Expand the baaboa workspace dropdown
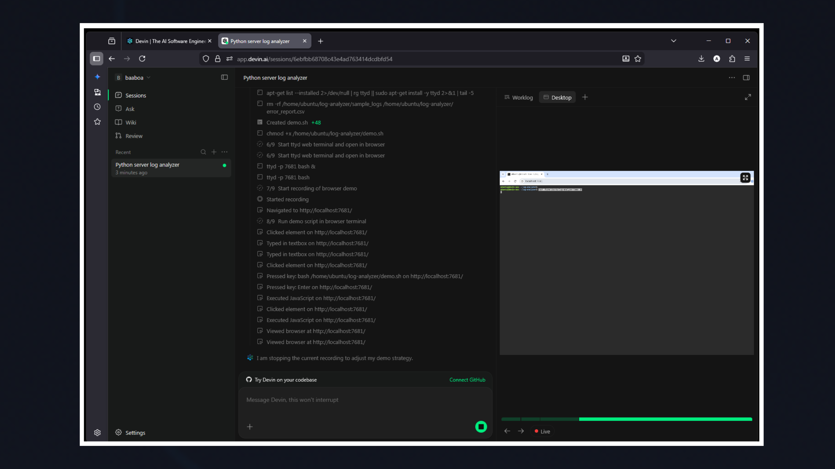835x469 pixels. pyautogui.click(x=134, y=78)
